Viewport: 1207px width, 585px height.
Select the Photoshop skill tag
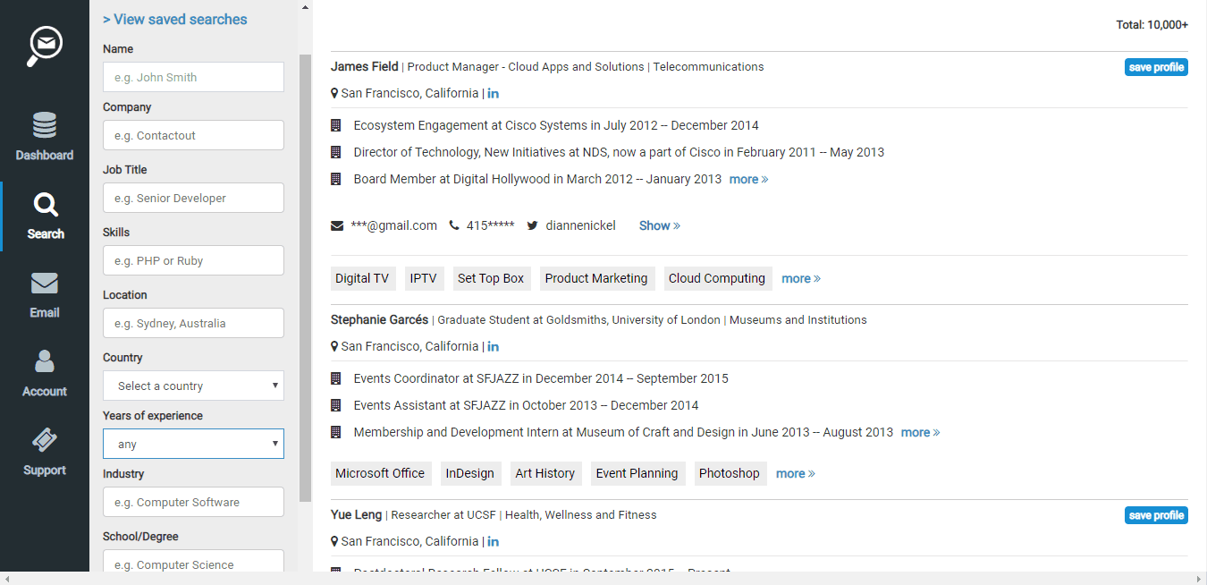[730, 473]
